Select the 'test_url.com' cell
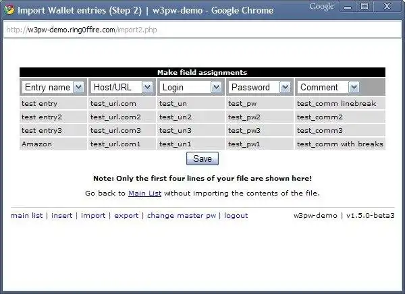 (x=122, y=103)
